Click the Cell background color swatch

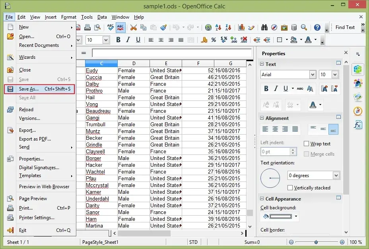tap(280, 216)
